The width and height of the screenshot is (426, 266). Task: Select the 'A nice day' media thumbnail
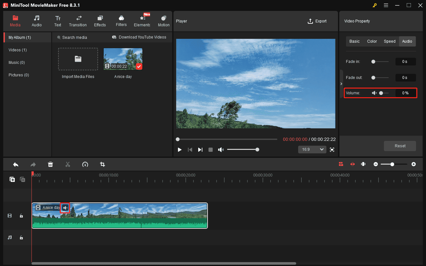click(x=123, y=59)
